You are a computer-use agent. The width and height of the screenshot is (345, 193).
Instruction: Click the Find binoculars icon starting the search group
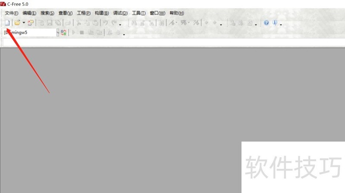pos(134,22)
